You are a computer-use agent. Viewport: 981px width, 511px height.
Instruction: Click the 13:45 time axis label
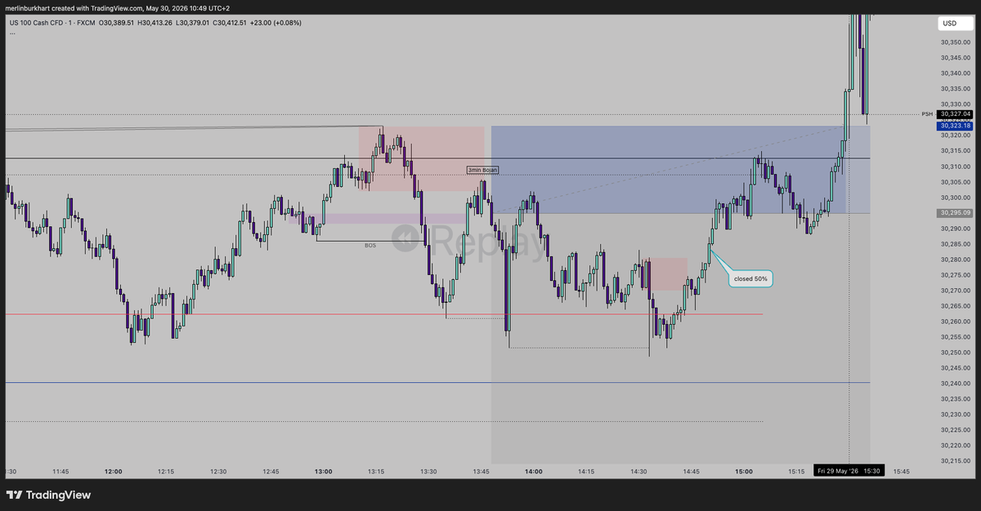coord(482,472)
